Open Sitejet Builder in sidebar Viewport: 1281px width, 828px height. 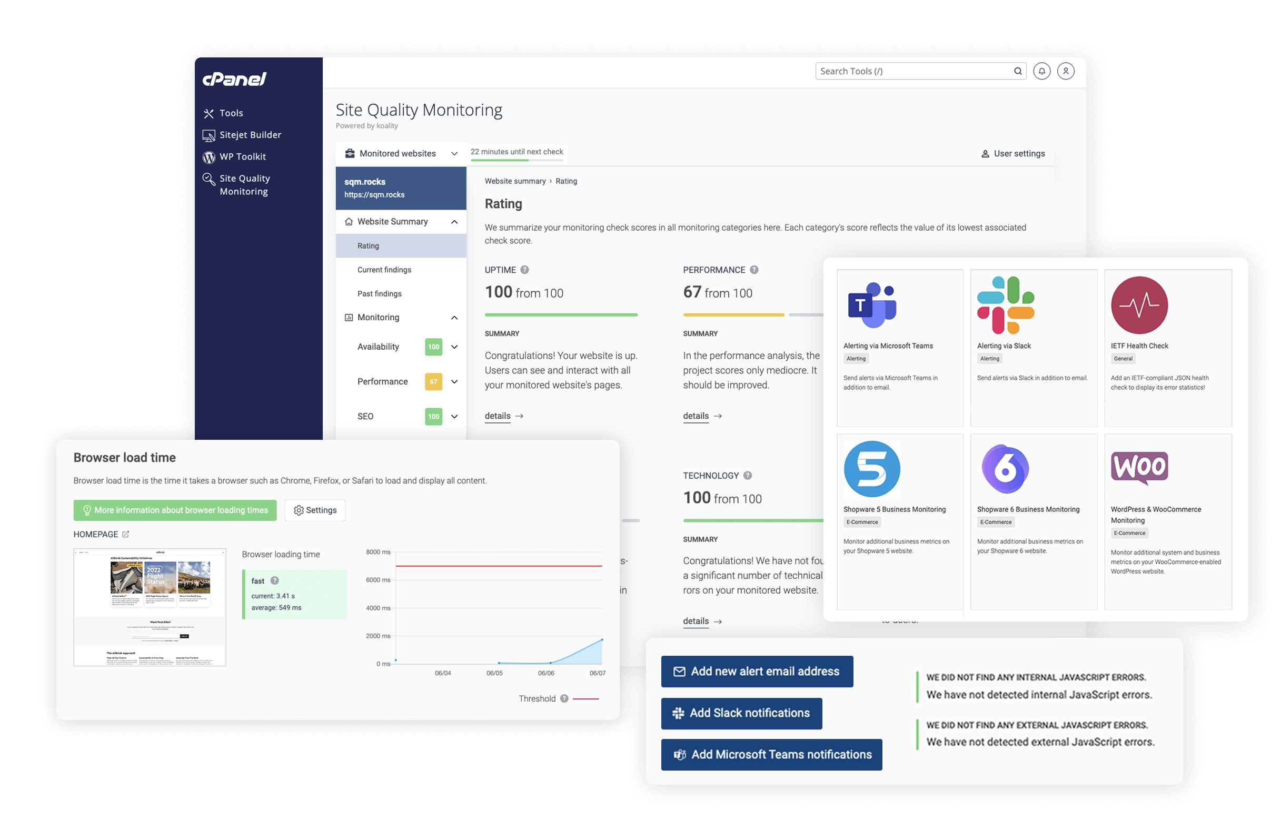[241, 134]
